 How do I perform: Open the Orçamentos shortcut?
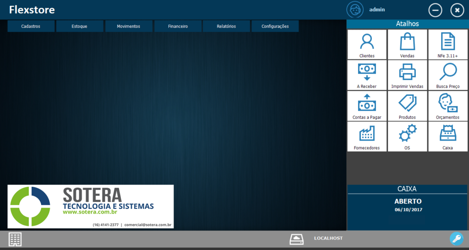[x=447, y=106]
